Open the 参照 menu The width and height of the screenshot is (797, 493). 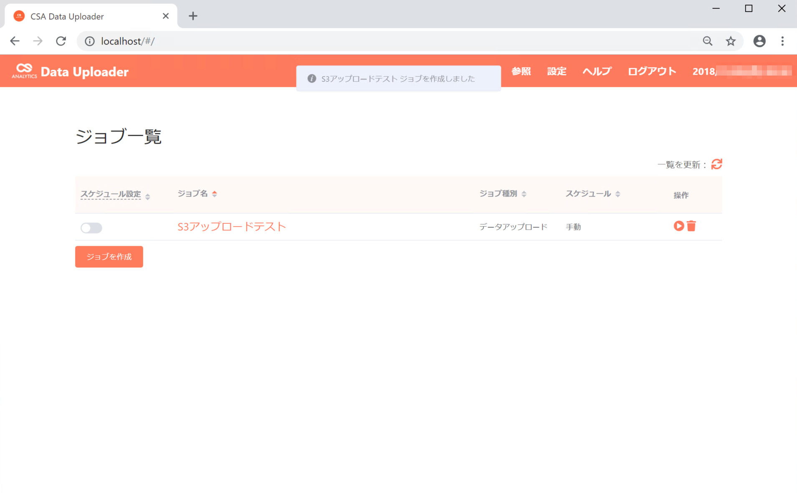point(521,71)
